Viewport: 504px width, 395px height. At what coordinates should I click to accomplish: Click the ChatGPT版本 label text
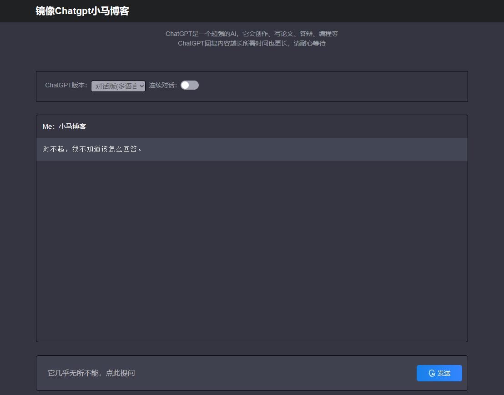pyautogui.click(x=66, y=85)
